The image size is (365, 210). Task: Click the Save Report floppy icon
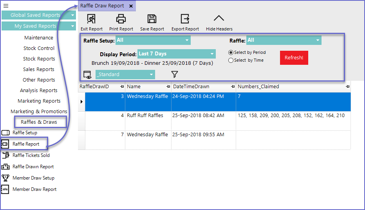(x=152, y=19)
